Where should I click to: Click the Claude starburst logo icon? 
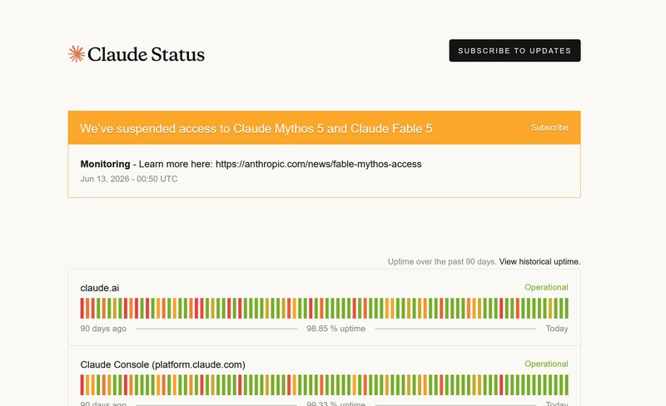click(77, 54)
